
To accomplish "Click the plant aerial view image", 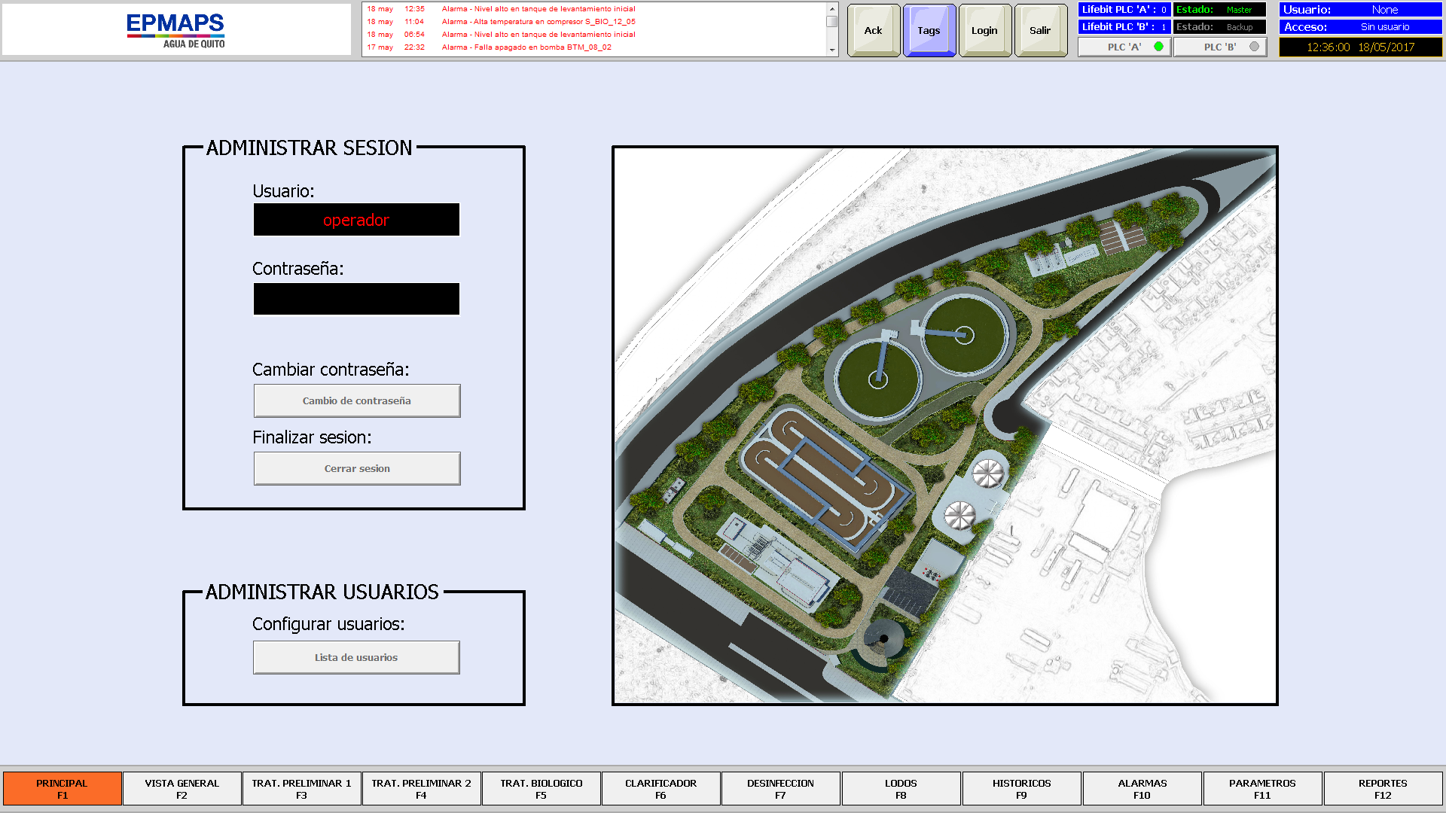I will click(944, 425).
